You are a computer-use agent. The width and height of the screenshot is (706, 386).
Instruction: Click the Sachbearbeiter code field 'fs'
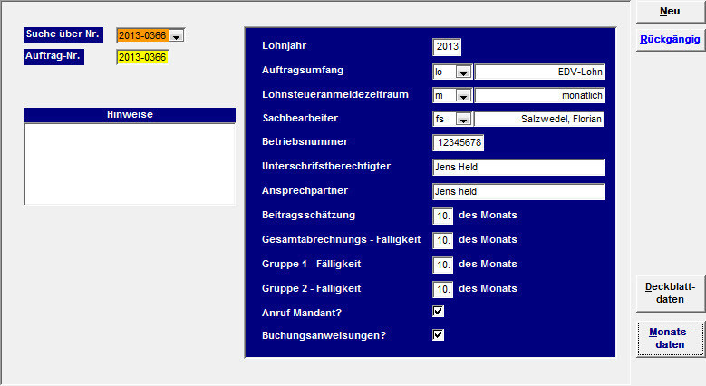[444, 120]
